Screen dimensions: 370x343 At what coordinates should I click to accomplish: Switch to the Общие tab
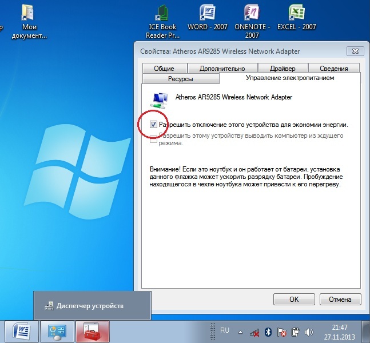pos(164,69)
